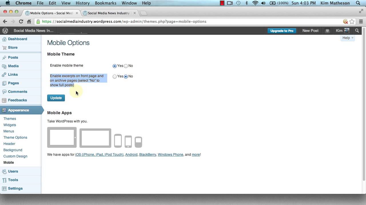Click the Dashboard sidebar icon

pos(4,39)
